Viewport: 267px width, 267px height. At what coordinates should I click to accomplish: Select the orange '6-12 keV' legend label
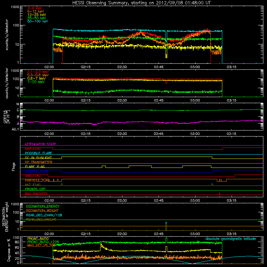36,11
